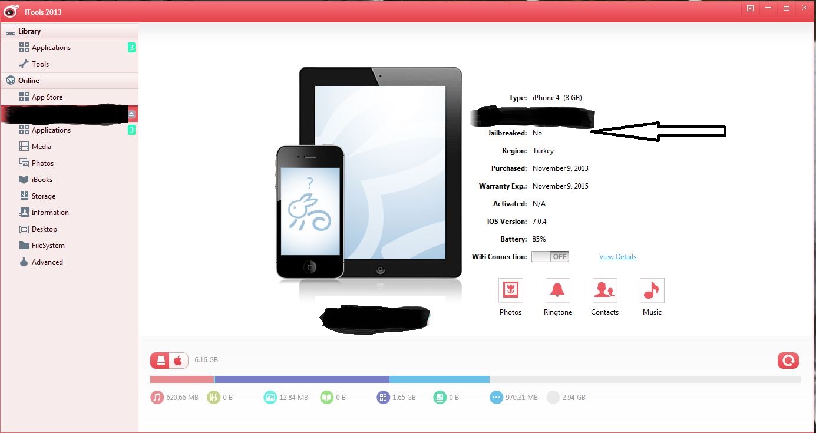
Task: Open the Contacts shortcut icon
Action: (x=604, y=290)
